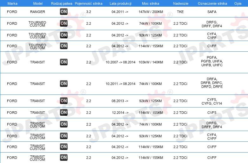Screen dimensions: 248x163
Task: Select 74kW / 100KM in the Transit Custom row
Action: click(x=150, y=124)
